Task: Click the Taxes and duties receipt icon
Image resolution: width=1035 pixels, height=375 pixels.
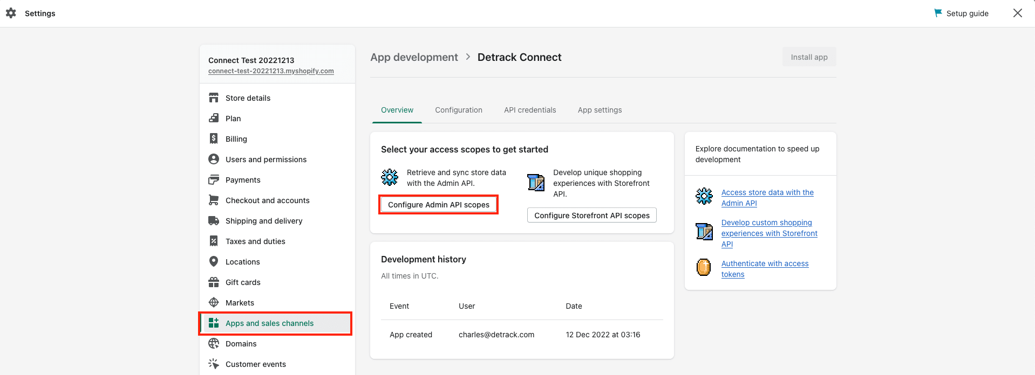Action: click(214, 241)
